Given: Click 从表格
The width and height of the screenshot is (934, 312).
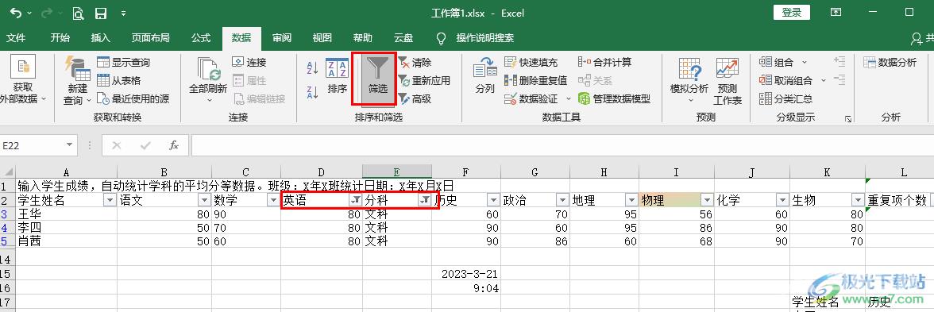Looking at the screenshot, I should pos(118,80).
